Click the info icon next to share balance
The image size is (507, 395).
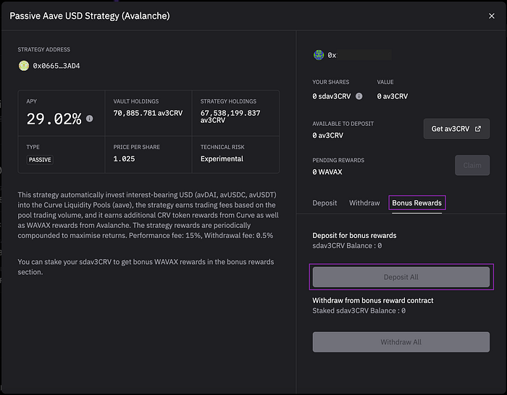pyautogui.click(x=360, y=96)
